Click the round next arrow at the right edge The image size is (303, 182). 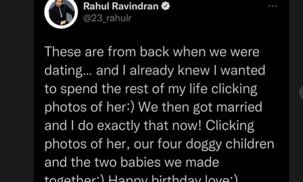[x=301, y=92]
